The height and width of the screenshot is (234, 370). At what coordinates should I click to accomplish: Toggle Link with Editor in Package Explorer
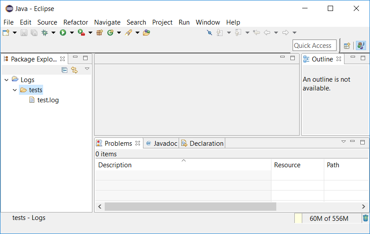click(x=74, y=70)
